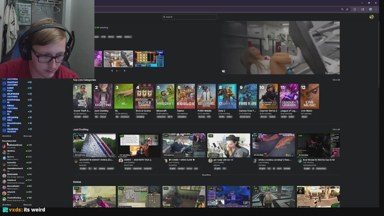
Task: Open the Grand Theft Auto category card
Action: [x=82, y=96]
